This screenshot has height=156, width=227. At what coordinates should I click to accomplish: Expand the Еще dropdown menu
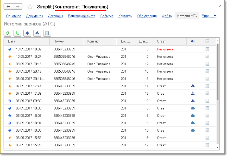(209, 16)
